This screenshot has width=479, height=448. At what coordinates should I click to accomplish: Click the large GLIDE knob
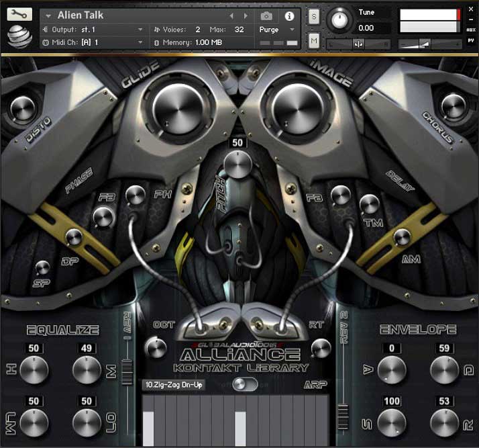click(x=178, y=109)
